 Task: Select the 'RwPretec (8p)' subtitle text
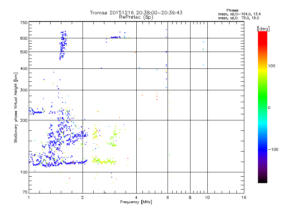point(136,17)
